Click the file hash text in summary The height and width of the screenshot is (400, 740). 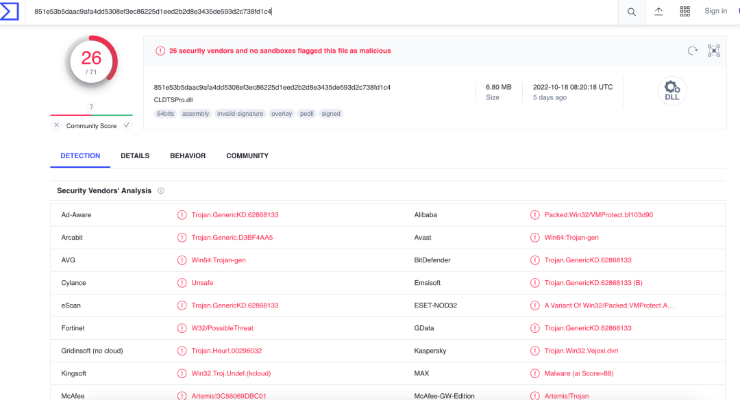pos(272,87)
